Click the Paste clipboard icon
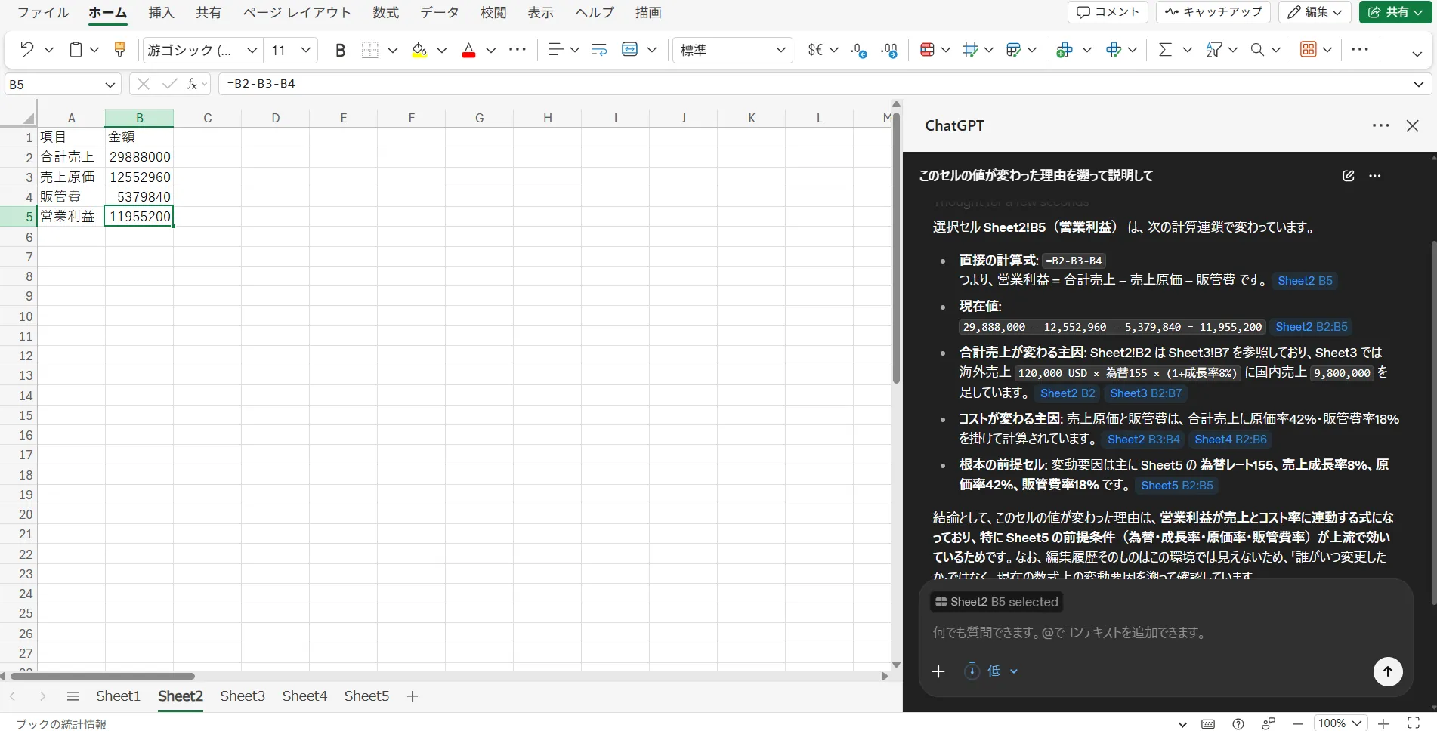1437x731 pixels. click(x=76, y=50)
